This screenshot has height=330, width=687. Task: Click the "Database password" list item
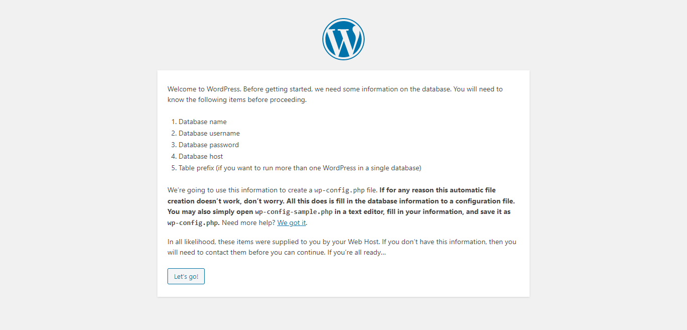[208, 145]
